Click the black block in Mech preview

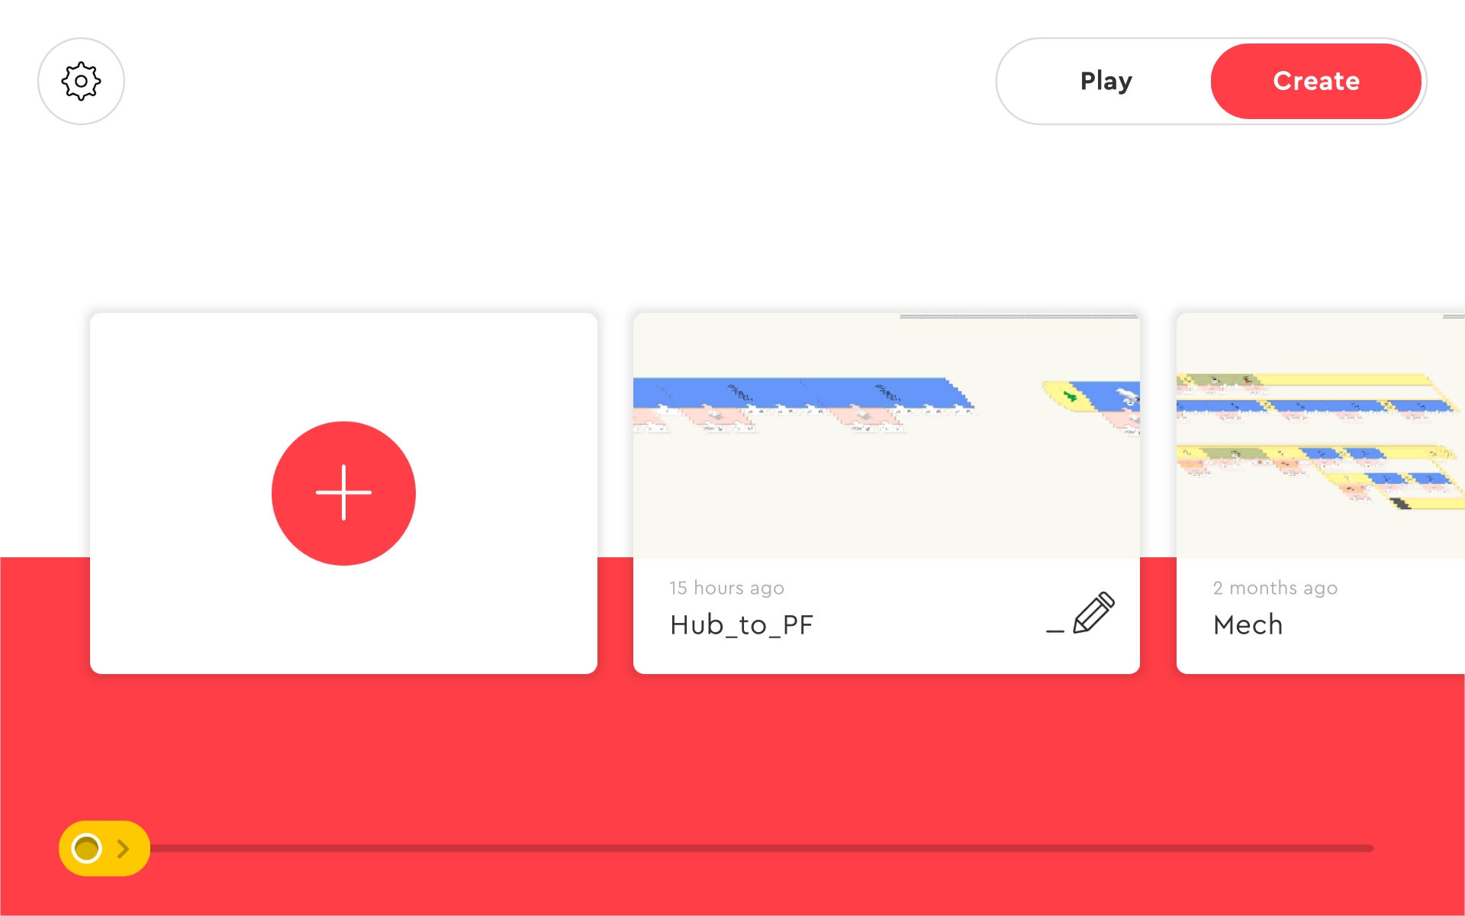[x=1401, y=503]
